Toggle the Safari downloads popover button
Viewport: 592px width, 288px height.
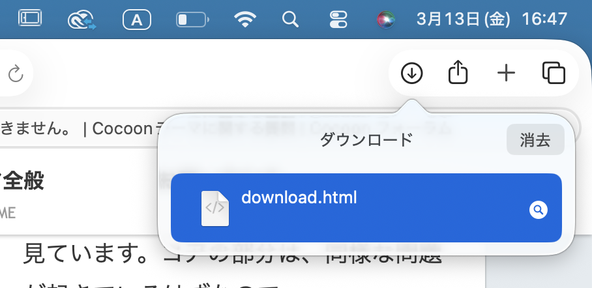pos(411,73)
